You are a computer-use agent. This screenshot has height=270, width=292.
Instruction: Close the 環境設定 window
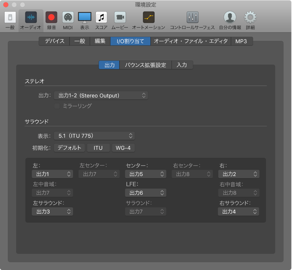coord(6,5)
